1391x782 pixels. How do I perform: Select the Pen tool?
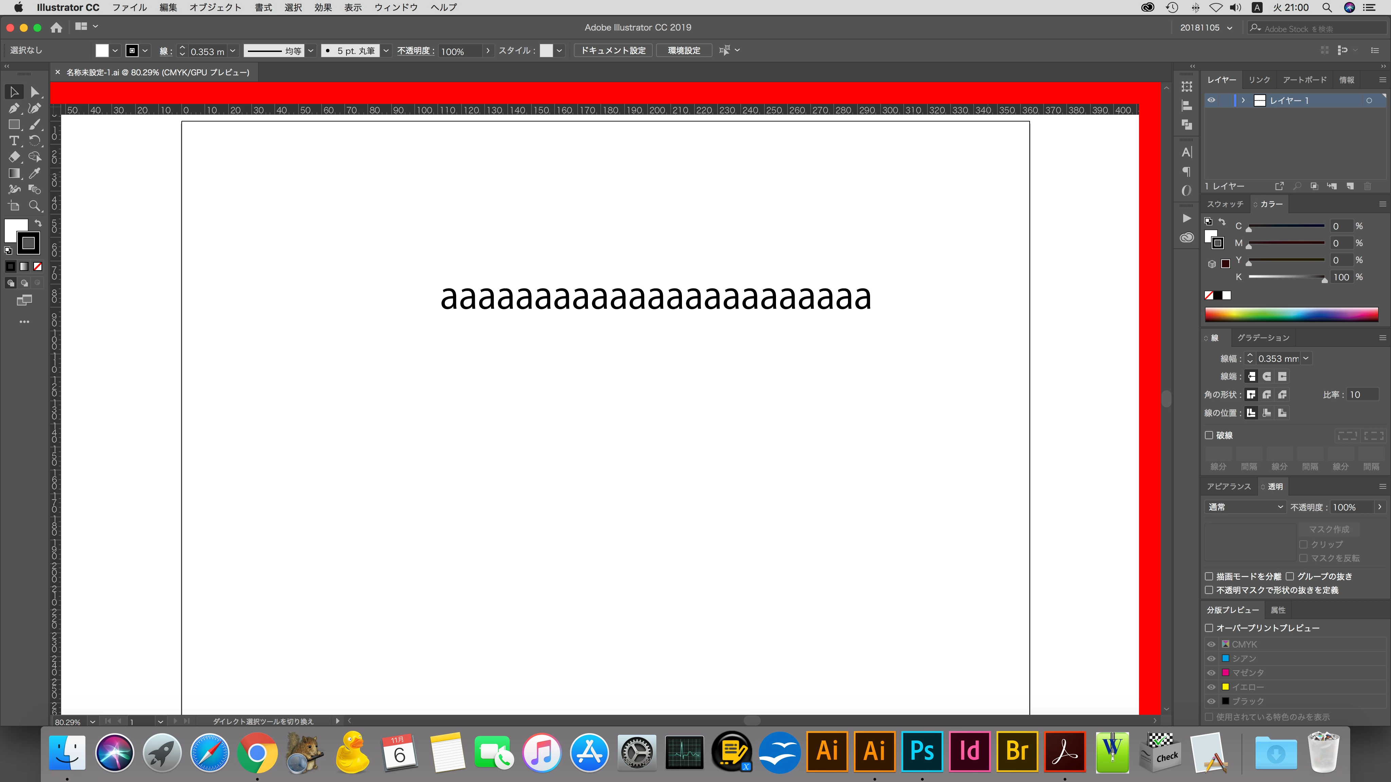point(14,109)
